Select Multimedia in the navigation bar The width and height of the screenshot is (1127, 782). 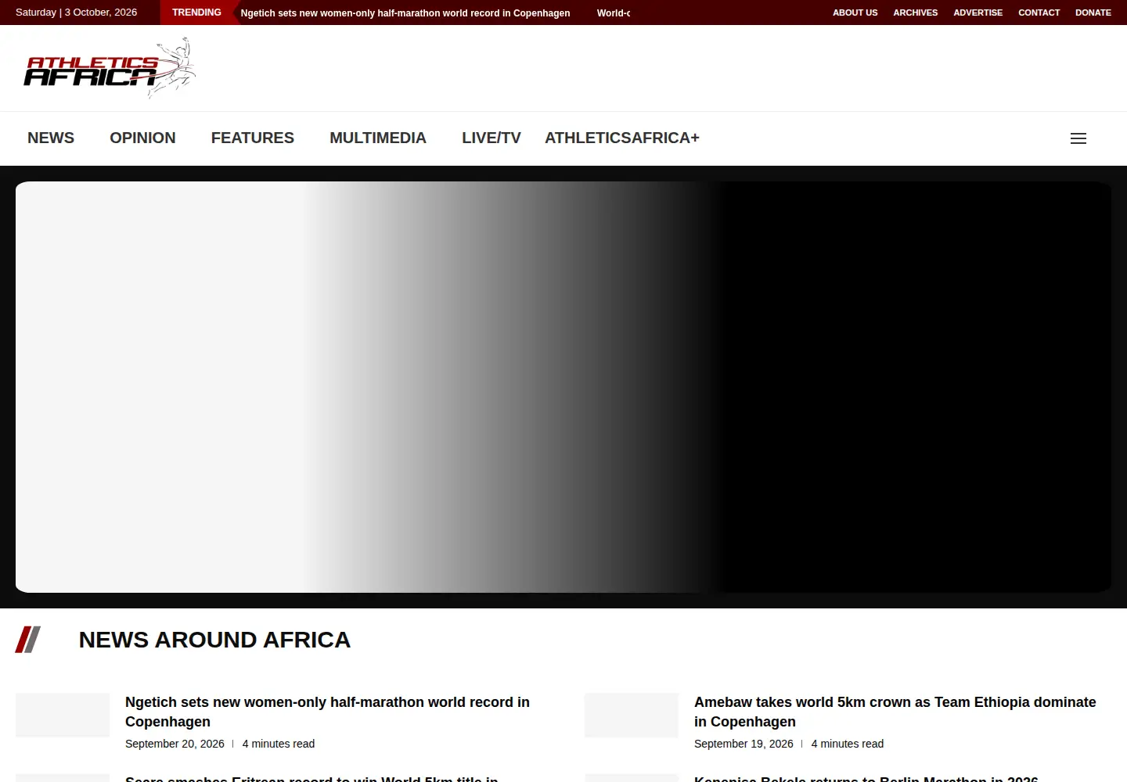pos(378,138)
